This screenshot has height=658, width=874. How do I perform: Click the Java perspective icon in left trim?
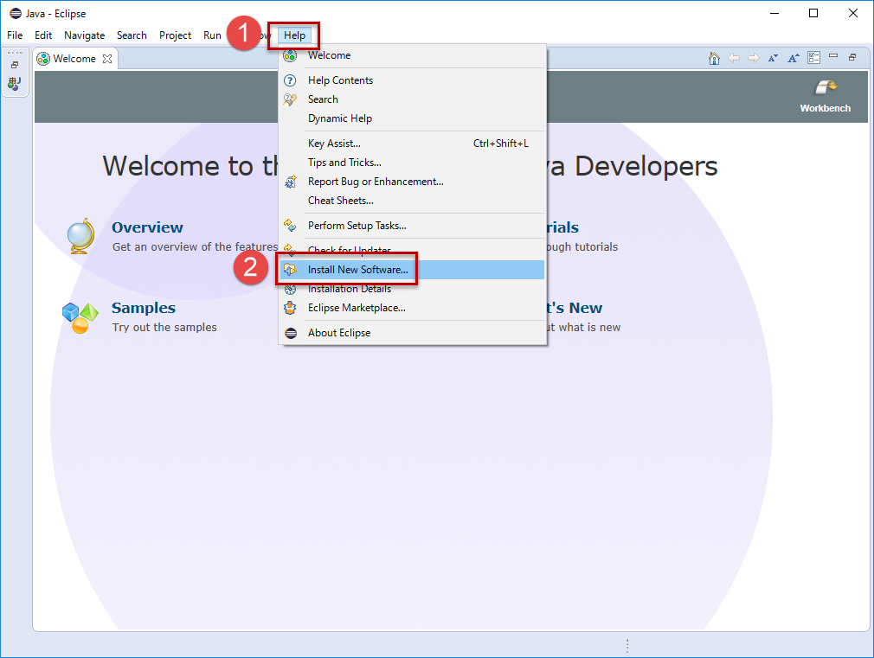[15, 84]
